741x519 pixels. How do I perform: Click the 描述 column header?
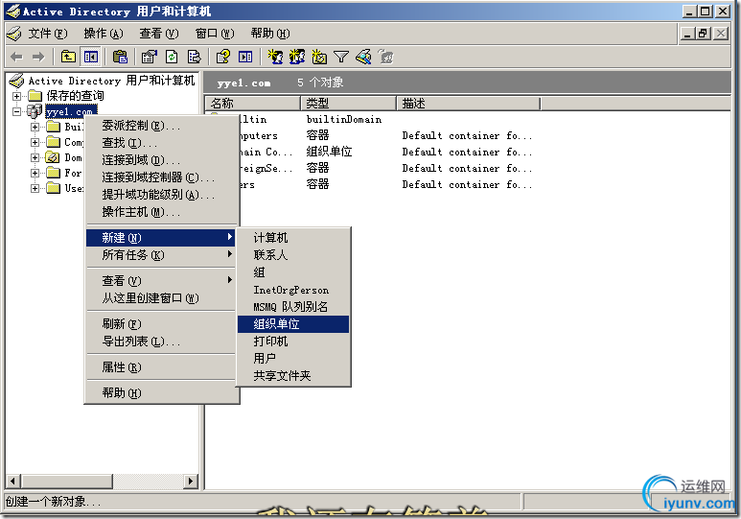pos(469,104)
